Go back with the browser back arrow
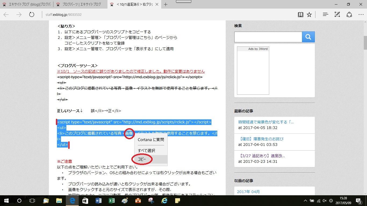Screen dimensions: 367x206 [x=6, y=14]
